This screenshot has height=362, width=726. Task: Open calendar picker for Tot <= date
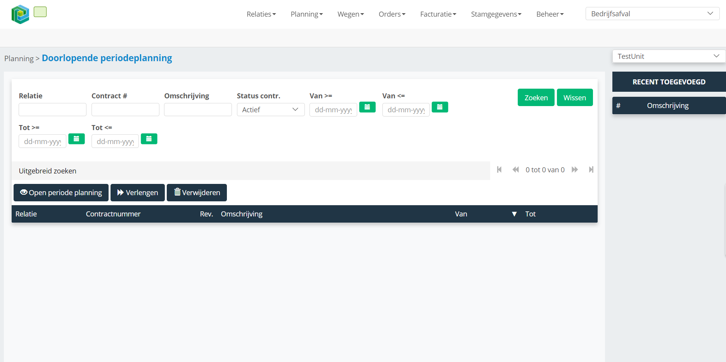pos(149,139)
